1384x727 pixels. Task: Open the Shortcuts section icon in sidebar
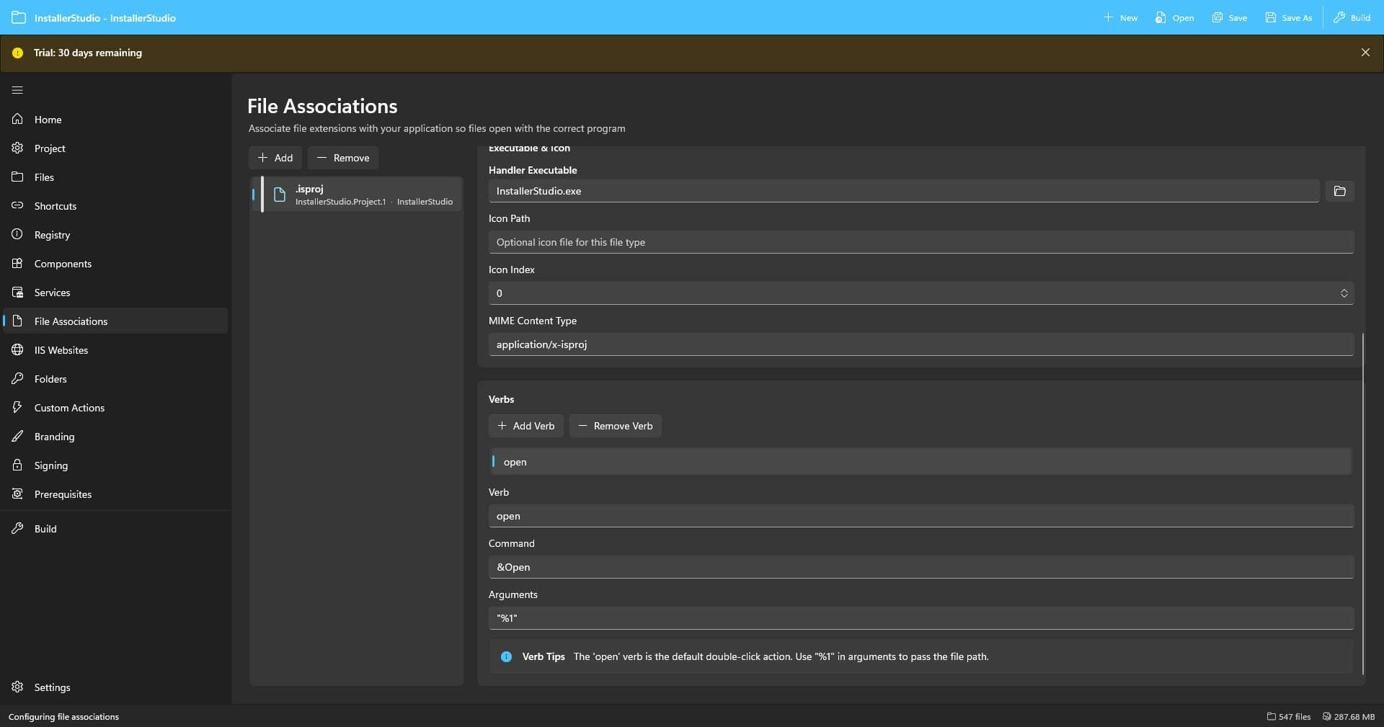(17, 205)
